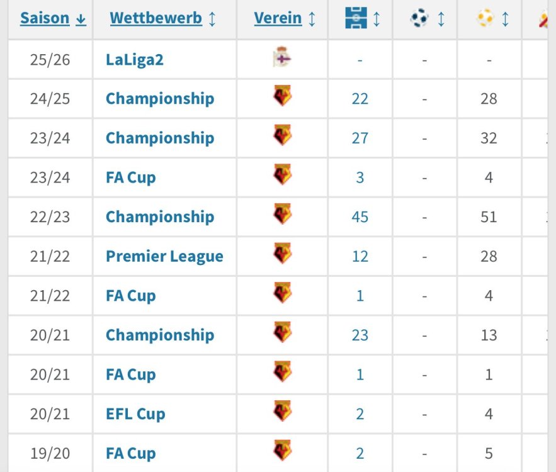Open the Premier League competition link
The width and height of the screenshot is (556, 472).
click(164, 257)
